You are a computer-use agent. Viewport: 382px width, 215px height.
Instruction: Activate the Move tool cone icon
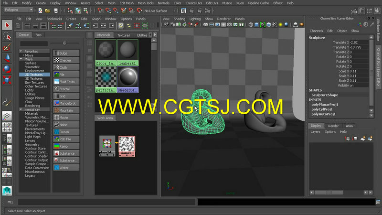click(7, 58)
